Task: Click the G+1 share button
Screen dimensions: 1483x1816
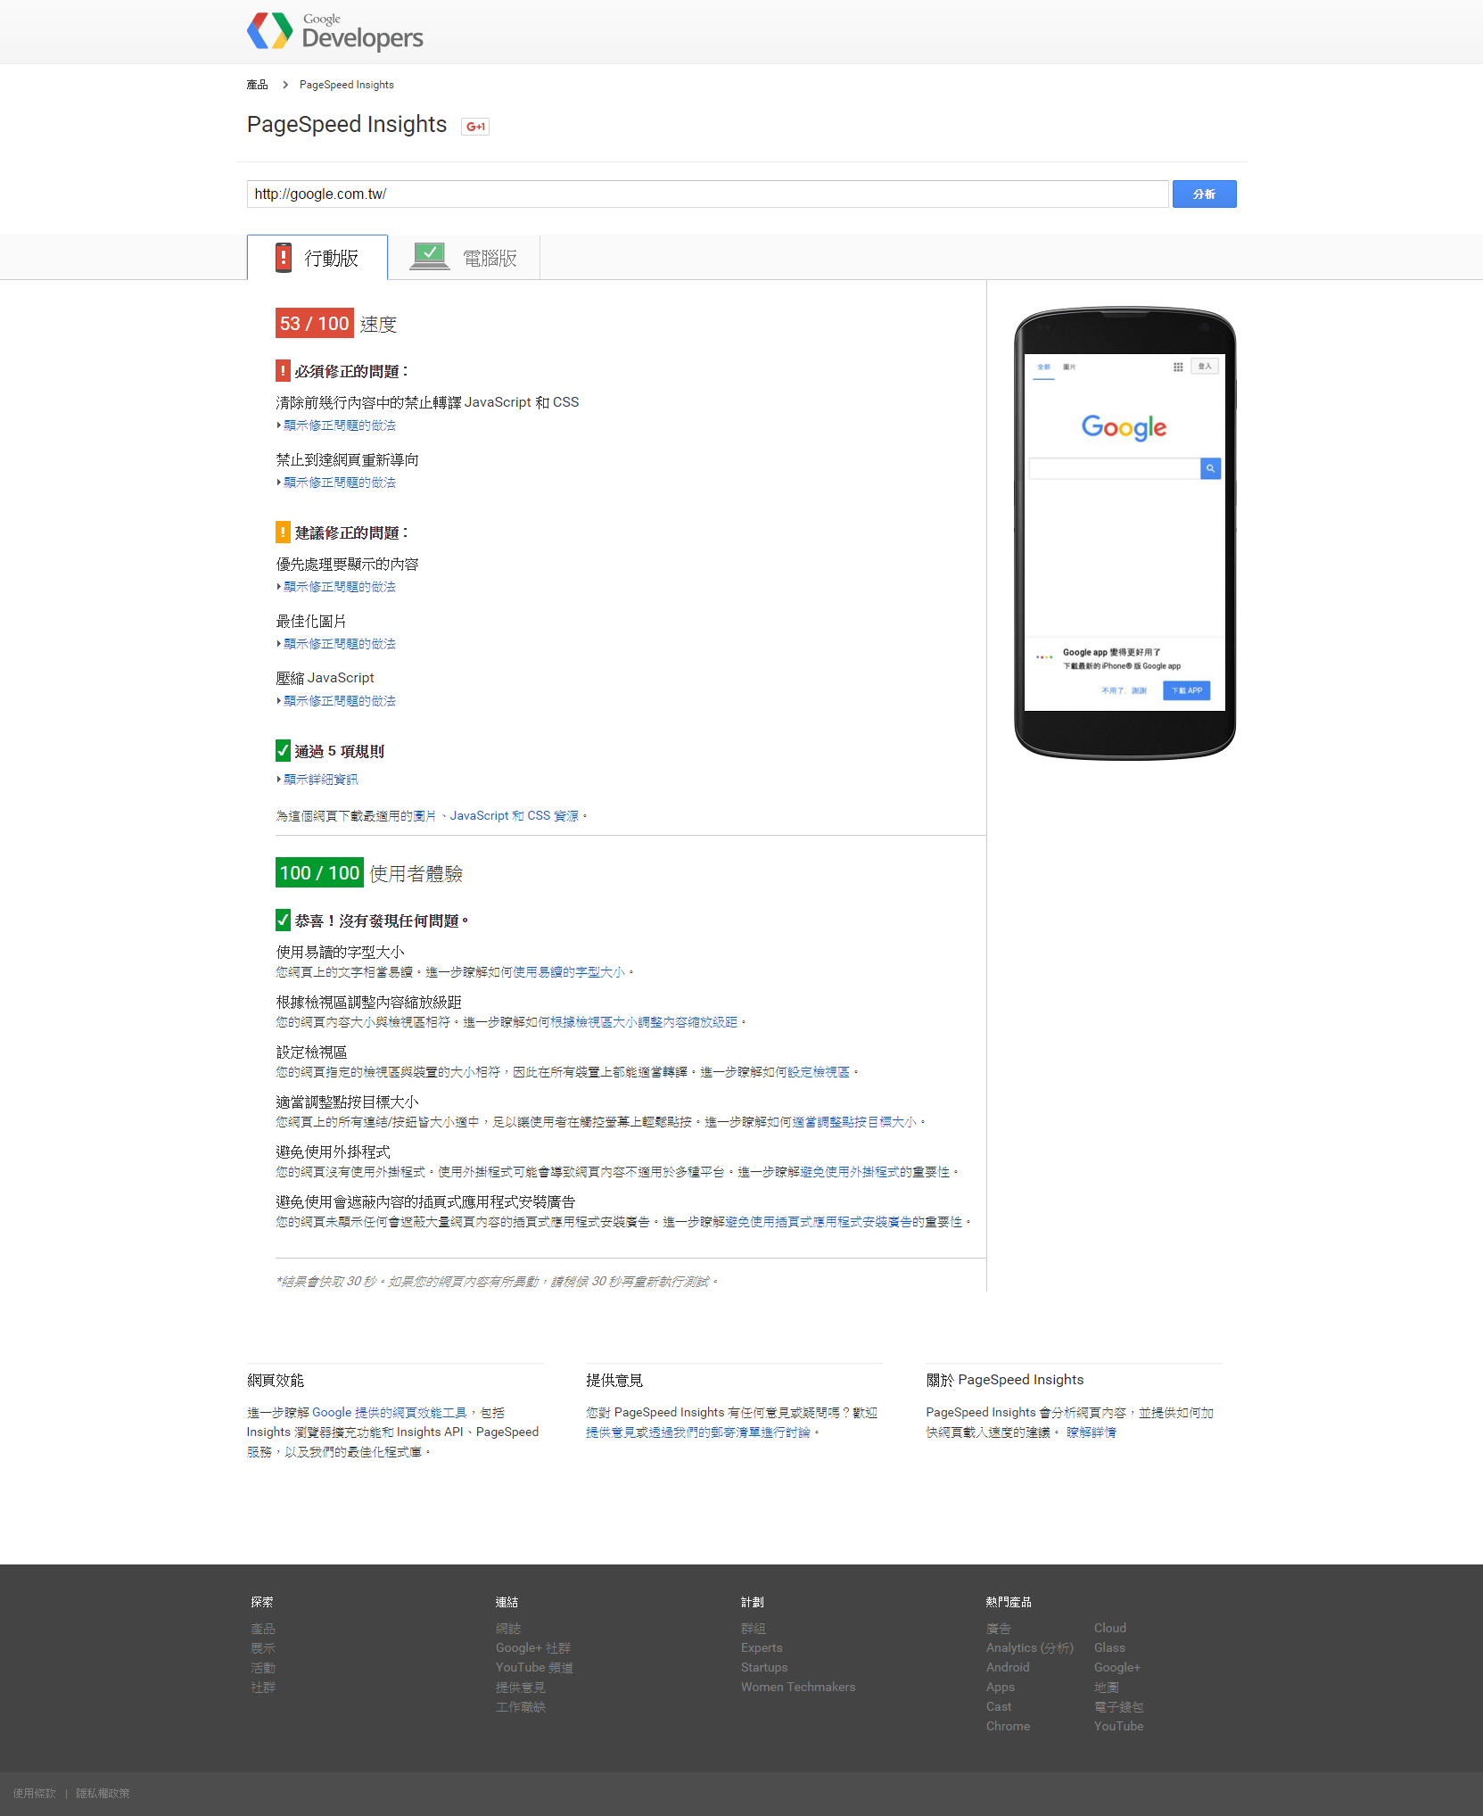Action: 475,127
